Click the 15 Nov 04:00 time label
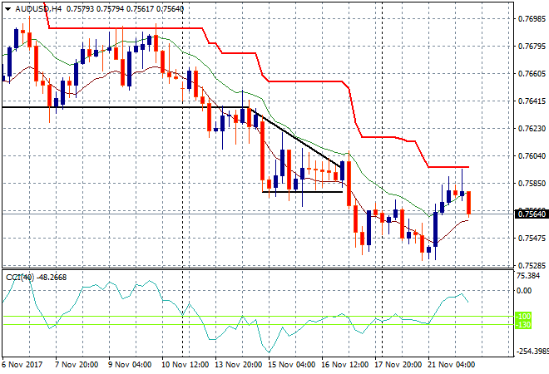549x374 pixels. click(292, 365)
